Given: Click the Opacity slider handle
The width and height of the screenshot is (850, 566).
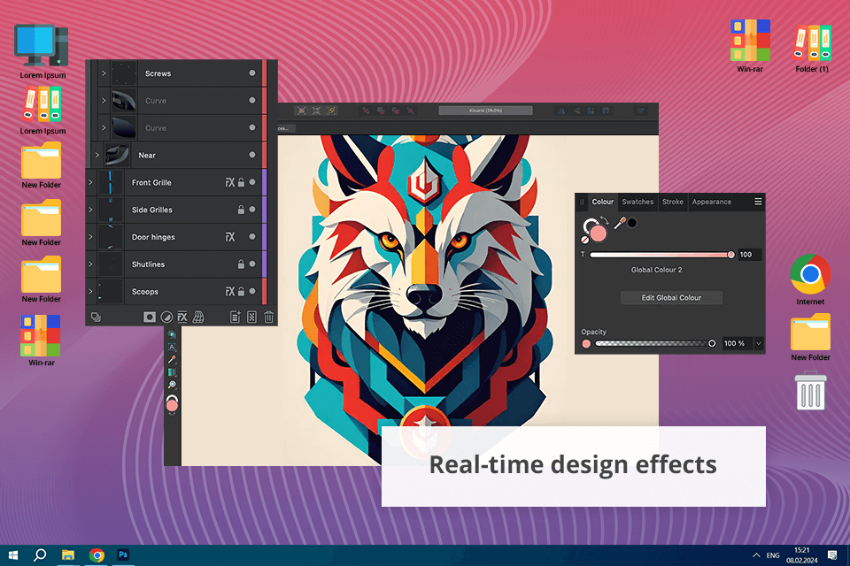Looking at the screenshot, I should pos(712,343).
